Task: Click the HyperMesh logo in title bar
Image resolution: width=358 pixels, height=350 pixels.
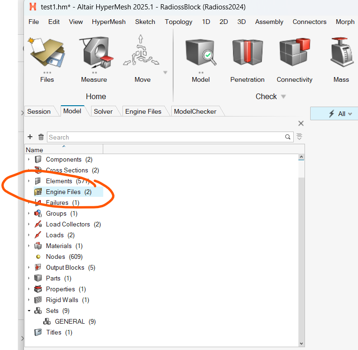Action: pyautogui.click(x=33, y=7)
